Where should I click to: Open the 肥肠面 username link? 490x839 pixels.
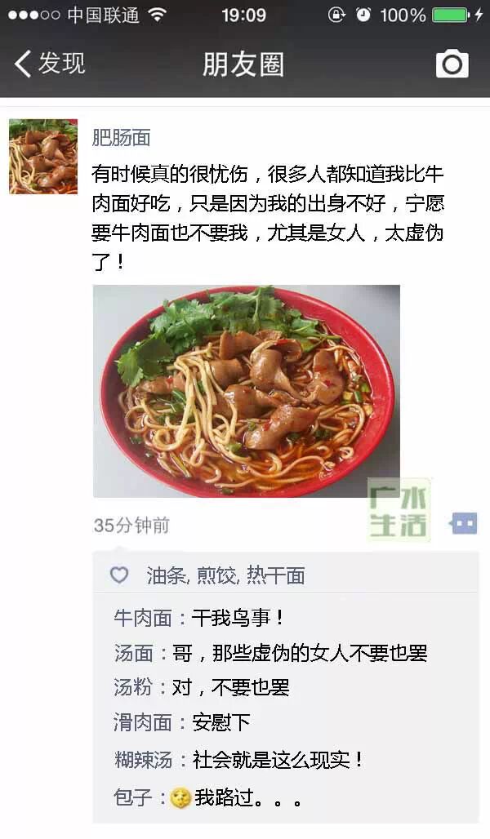click(x=121, y=137)
